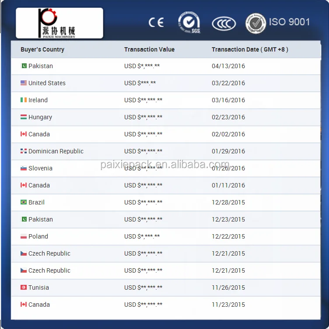Click the Tunisia flag icon
Screen dimensions: 329x329
click(x=24, y=287)
